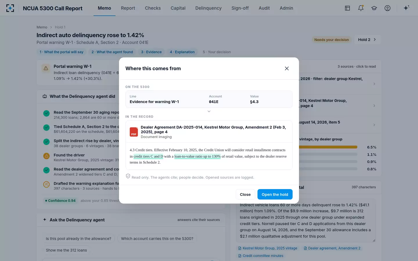Go to the Sign-off tab
The width and height of the screenshot is (418, 261).
[x=240, y=8]
